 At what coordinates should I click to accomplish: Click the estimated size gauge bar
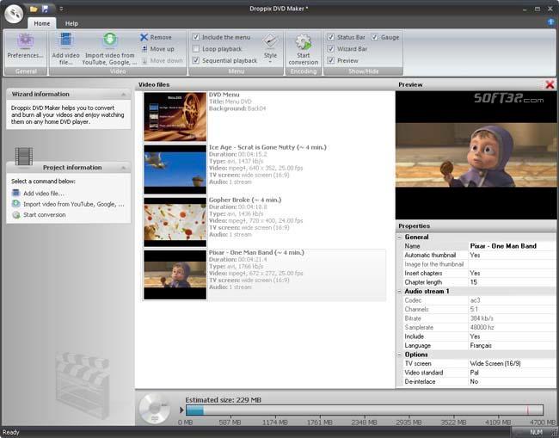click(365, 410)
